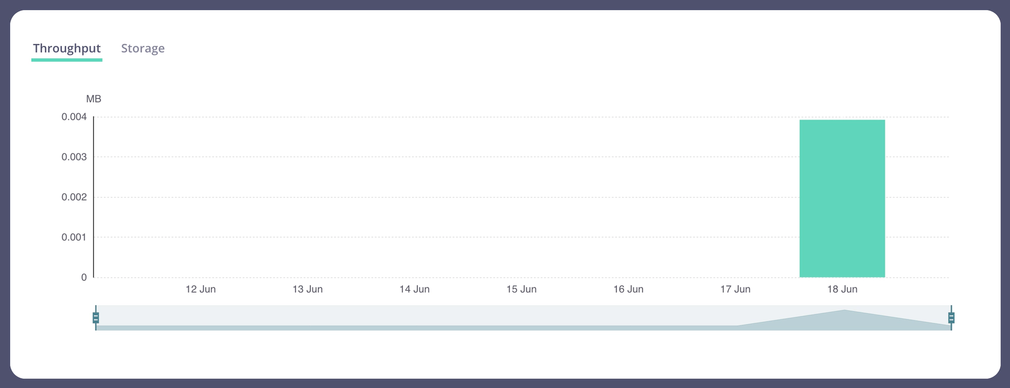This screenshot has height=388, width=1010.
Task: Click the MB unit label above the axis
Action: [93, 99]
